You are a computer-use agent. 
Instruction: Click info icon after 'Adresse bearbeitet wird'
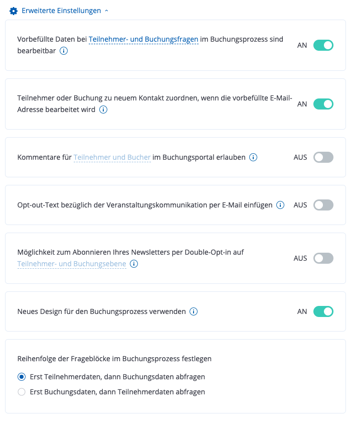(x=103, y=110)
